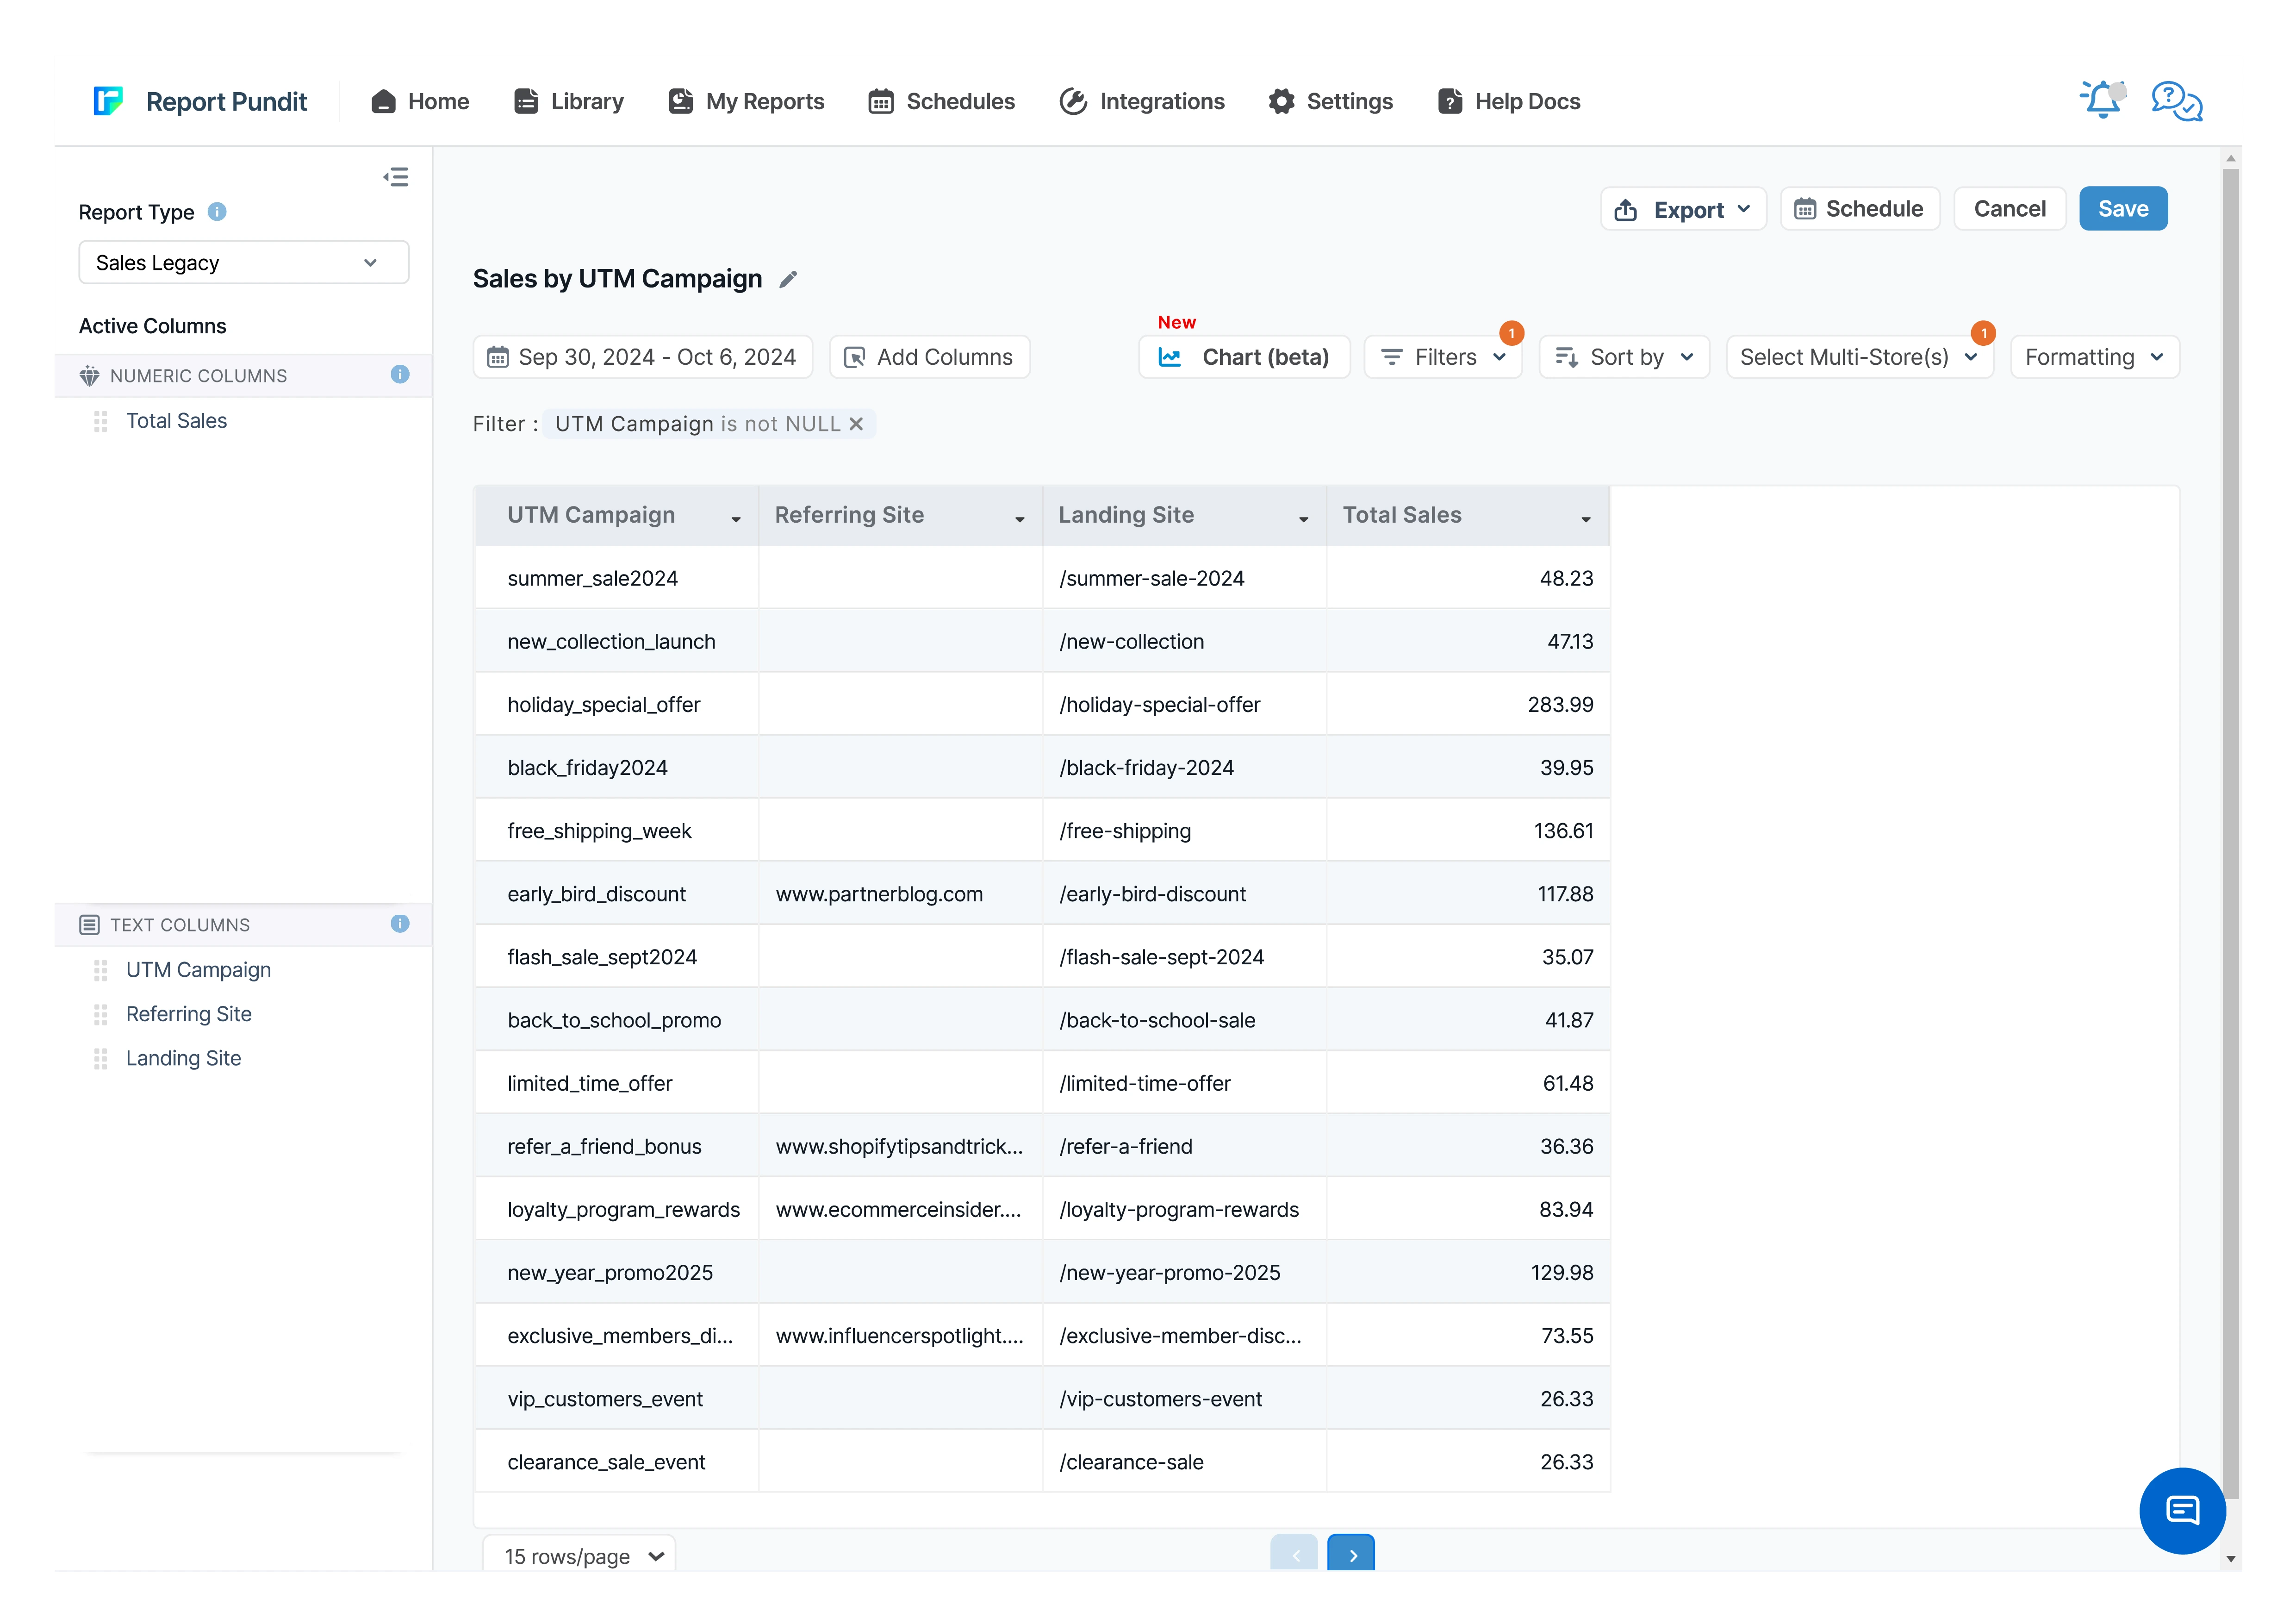Click the Report Type info icon
The width and height of the screenshot is (2296, 1624).
coord(217,212)
